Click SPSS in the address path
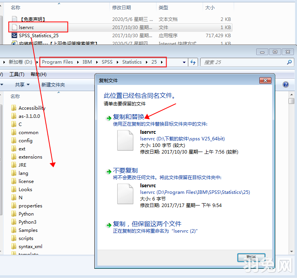 point(107,62)
